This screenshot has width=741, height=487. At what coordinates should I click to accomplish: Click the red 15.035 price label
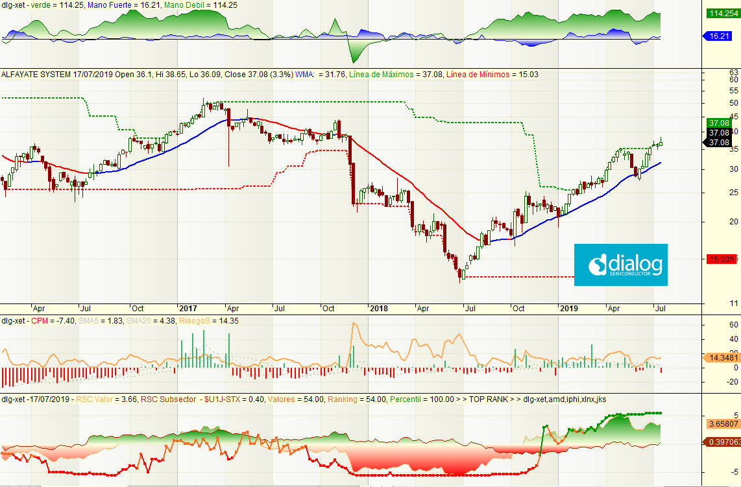[x=722, y=259]
